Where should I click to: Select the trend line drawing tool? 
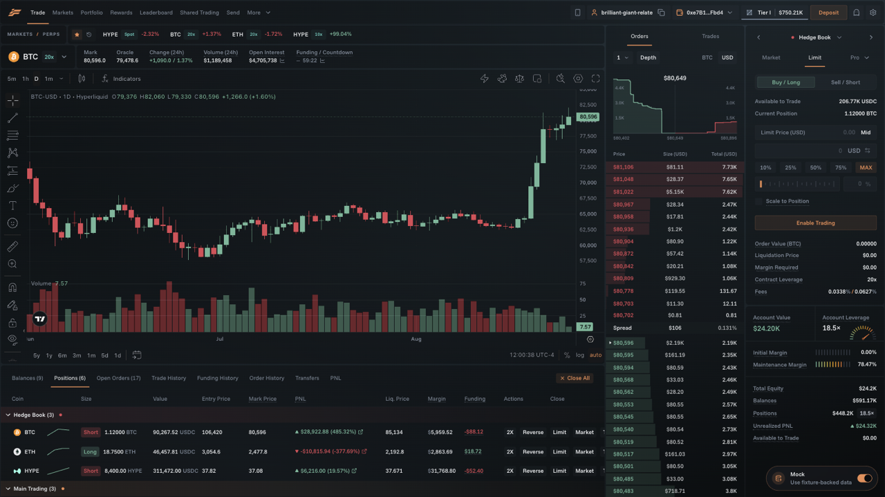12,118
